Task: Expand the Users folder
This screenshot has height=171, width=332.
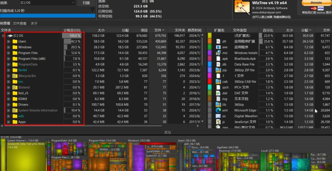Action: [9, 42]
